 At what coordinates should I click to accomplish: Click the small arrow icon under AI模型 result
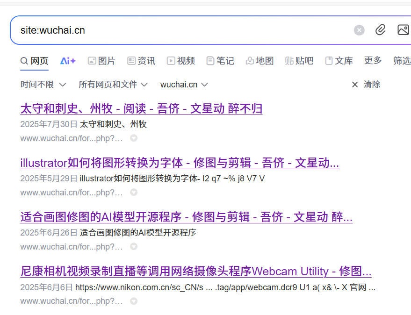tap(134, 247)
